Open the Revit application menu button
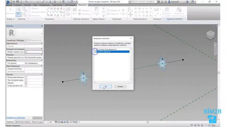Image resolution: width=226 pixels, height=127 pixels. [8, 3]
